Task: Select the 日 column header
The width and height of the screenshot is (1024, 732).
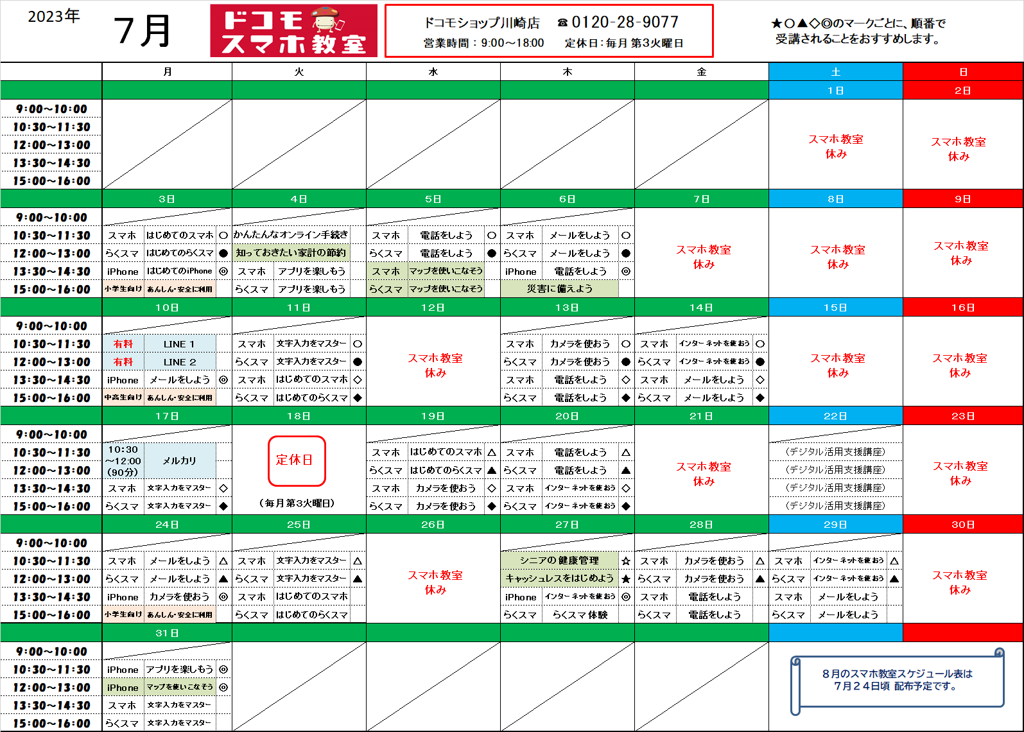Action: [x=963, y=72]
